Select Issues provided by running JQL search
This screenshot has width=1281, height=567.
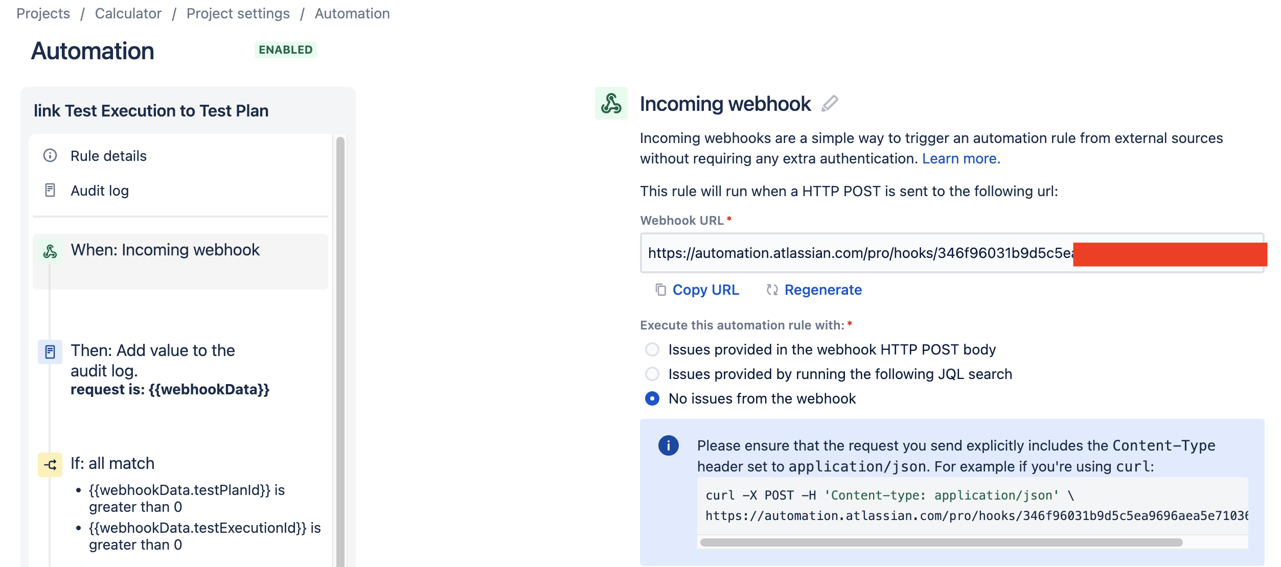652,374
